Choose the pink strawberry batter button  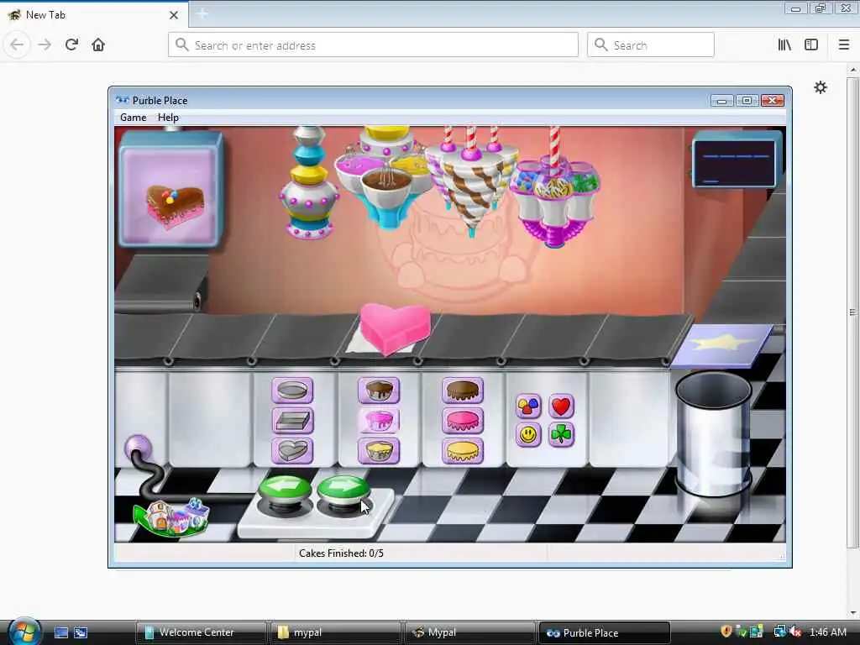[x=379, y=421]
